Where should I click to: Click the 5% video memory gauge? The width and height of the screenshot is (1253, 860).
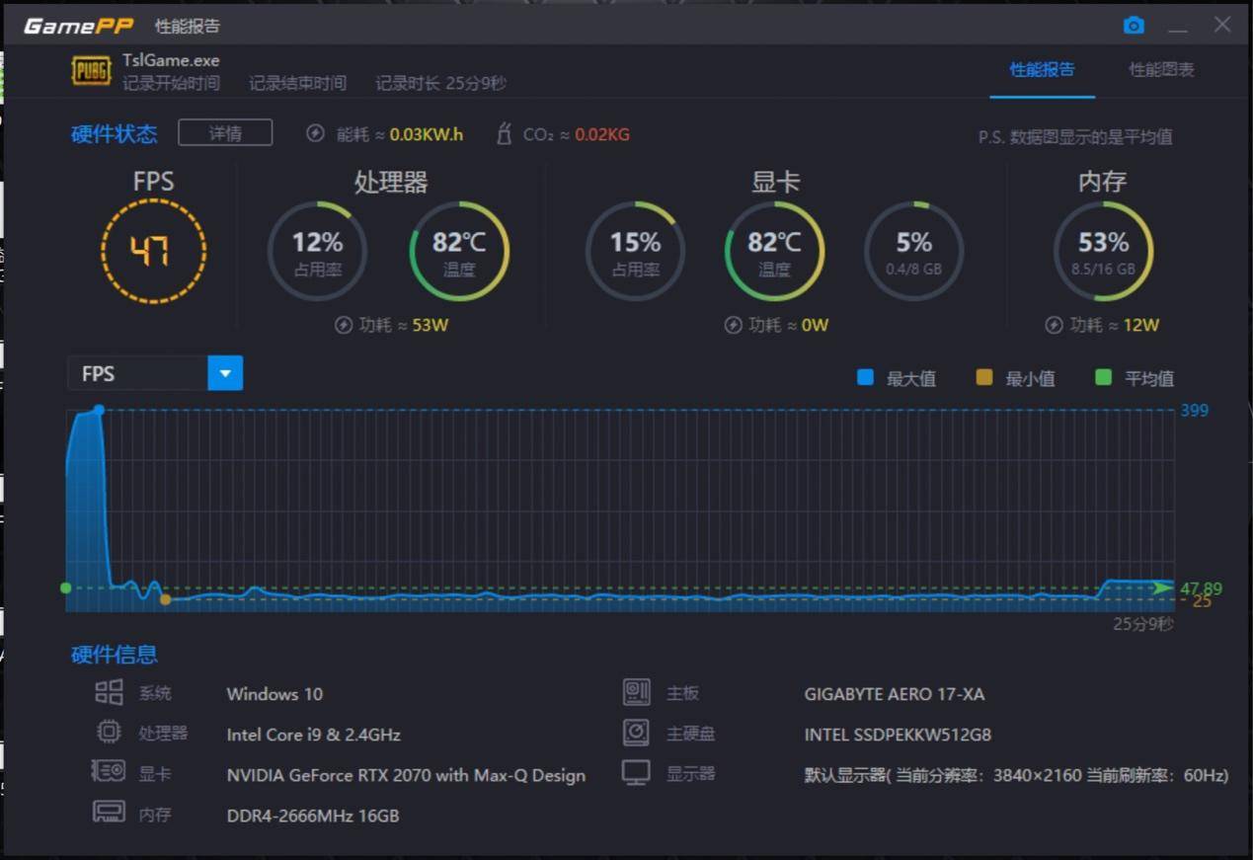tap(914, 251)
